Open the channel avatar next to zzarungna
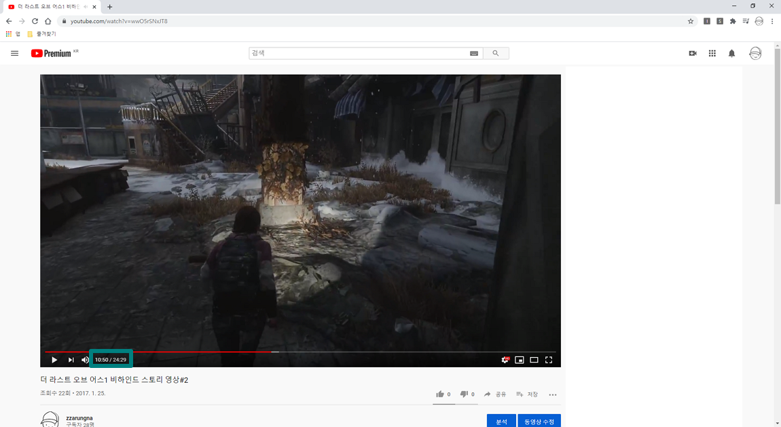Screen dimensions: 781x427 [x=50, y=419]
